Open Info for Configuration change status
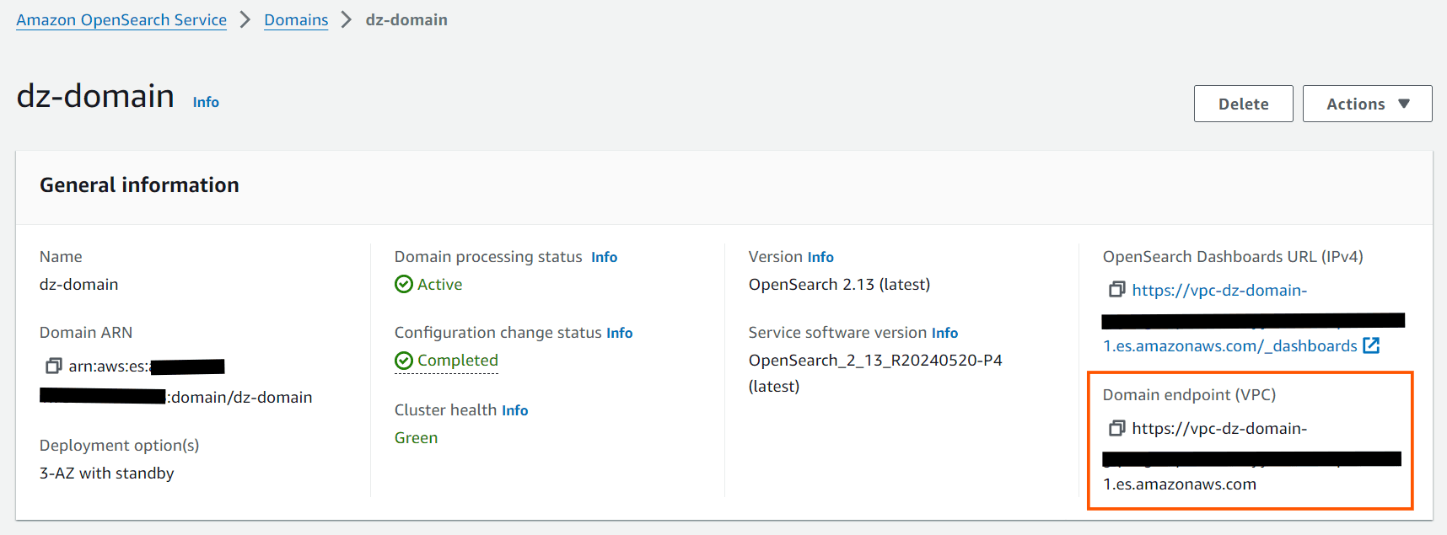1447x535 pixels. tap(619, 333)
